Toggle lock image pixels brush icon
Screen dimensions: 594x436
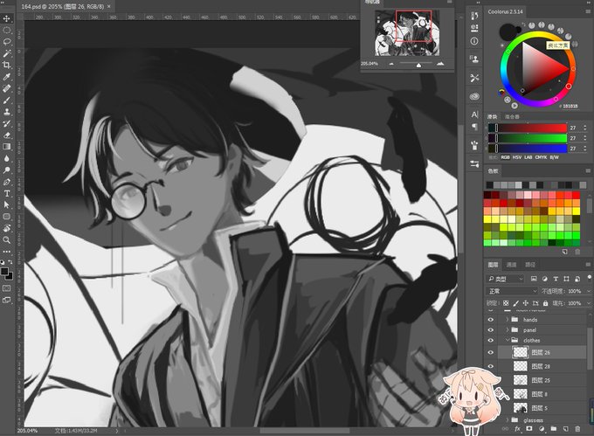click(x=515, y=303)
